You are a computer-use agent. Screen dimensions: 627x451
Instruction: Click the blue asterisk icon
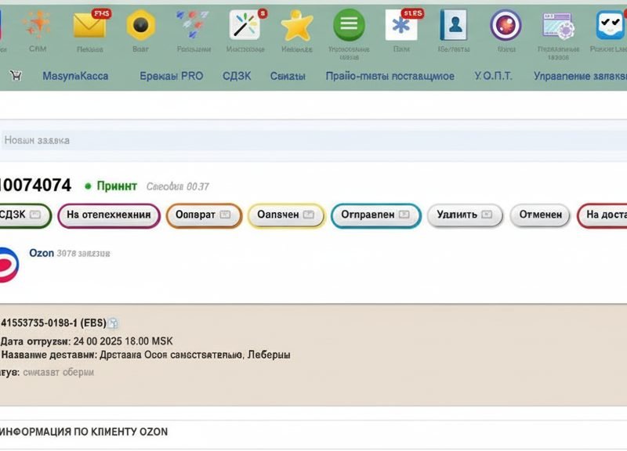click(x=401, y=25)
